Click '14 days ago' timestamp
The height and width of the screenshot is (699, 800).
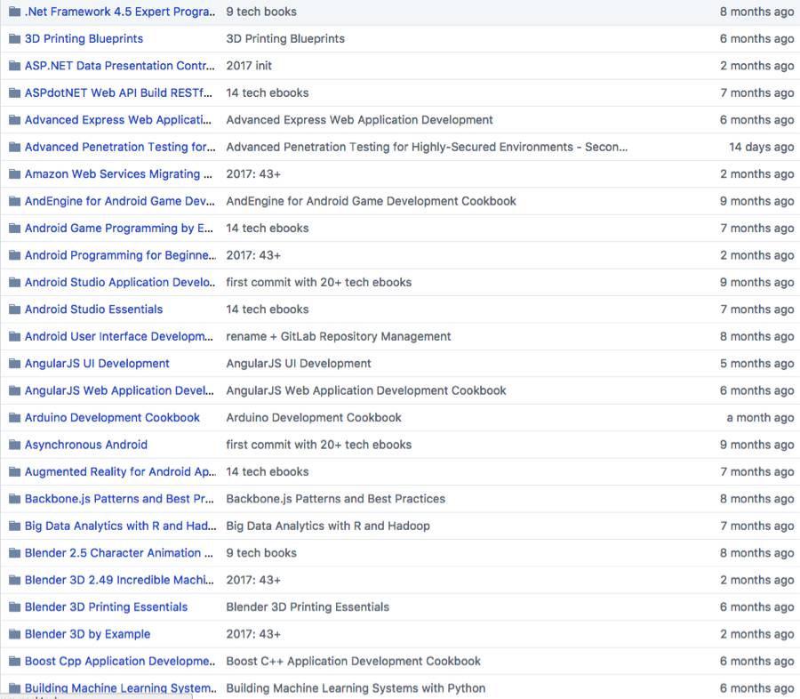[761, 147]
